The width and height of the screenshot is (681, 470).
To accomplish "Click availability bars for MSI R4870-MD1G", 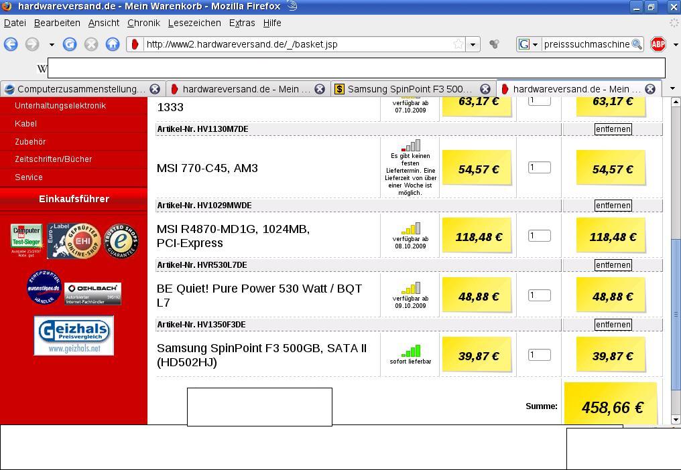I will (x=410, y=228).
